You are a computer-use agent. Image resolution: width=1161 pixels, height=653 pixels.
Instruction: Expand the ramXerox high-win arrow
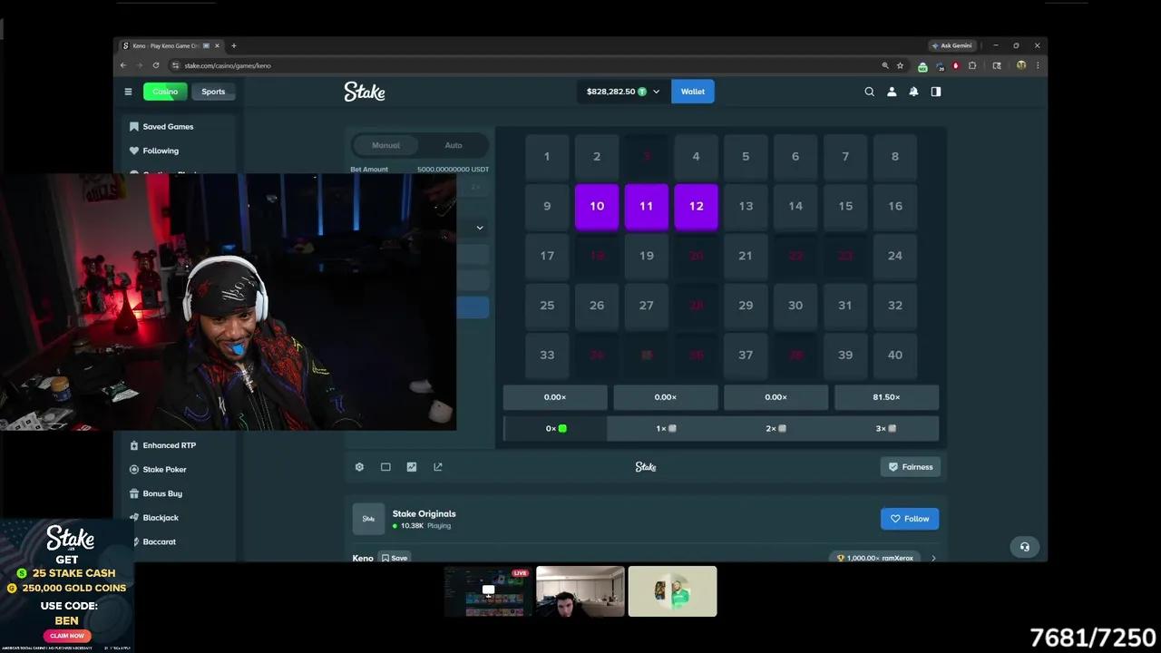933,558
